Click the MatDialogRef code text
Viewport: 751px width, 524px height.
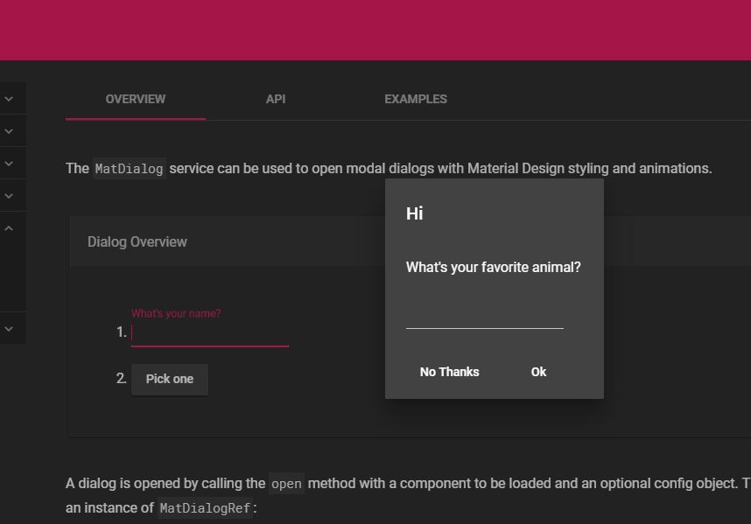(205, 508)
